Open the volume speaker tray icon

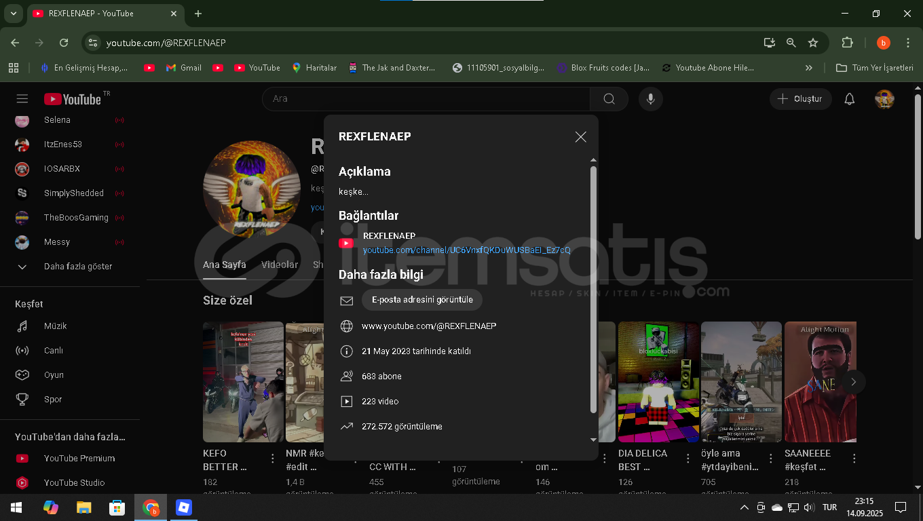tap(808, 507)
